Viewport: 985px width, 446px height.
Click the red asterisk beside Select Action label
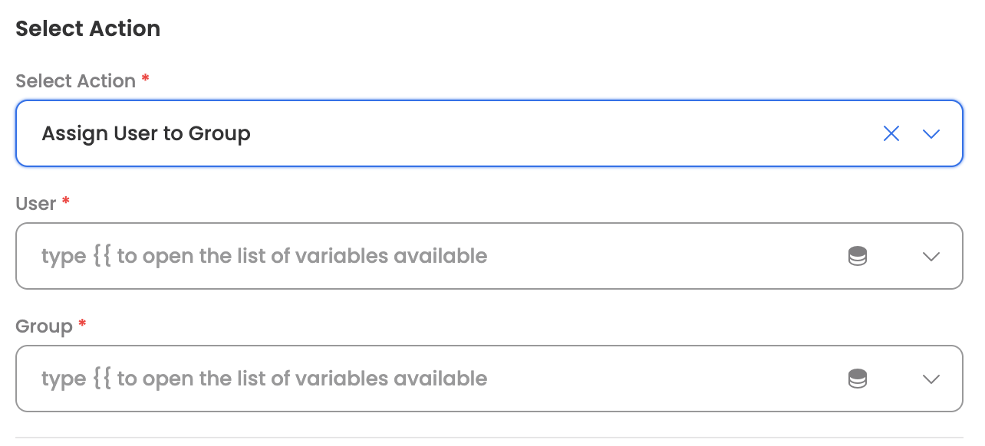145,78
